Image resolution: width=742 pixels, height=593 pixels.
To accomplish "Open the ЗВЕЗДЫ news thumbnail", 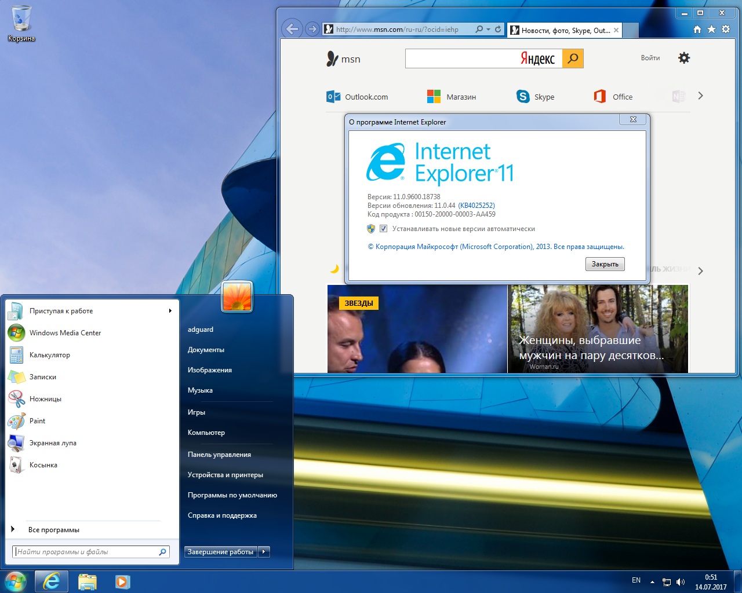I will (417, 328).
